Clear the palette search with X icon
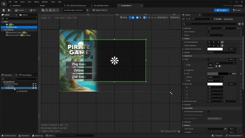This screenshot has width=245, height=138. pyautogui.click(x=3, y=18)
